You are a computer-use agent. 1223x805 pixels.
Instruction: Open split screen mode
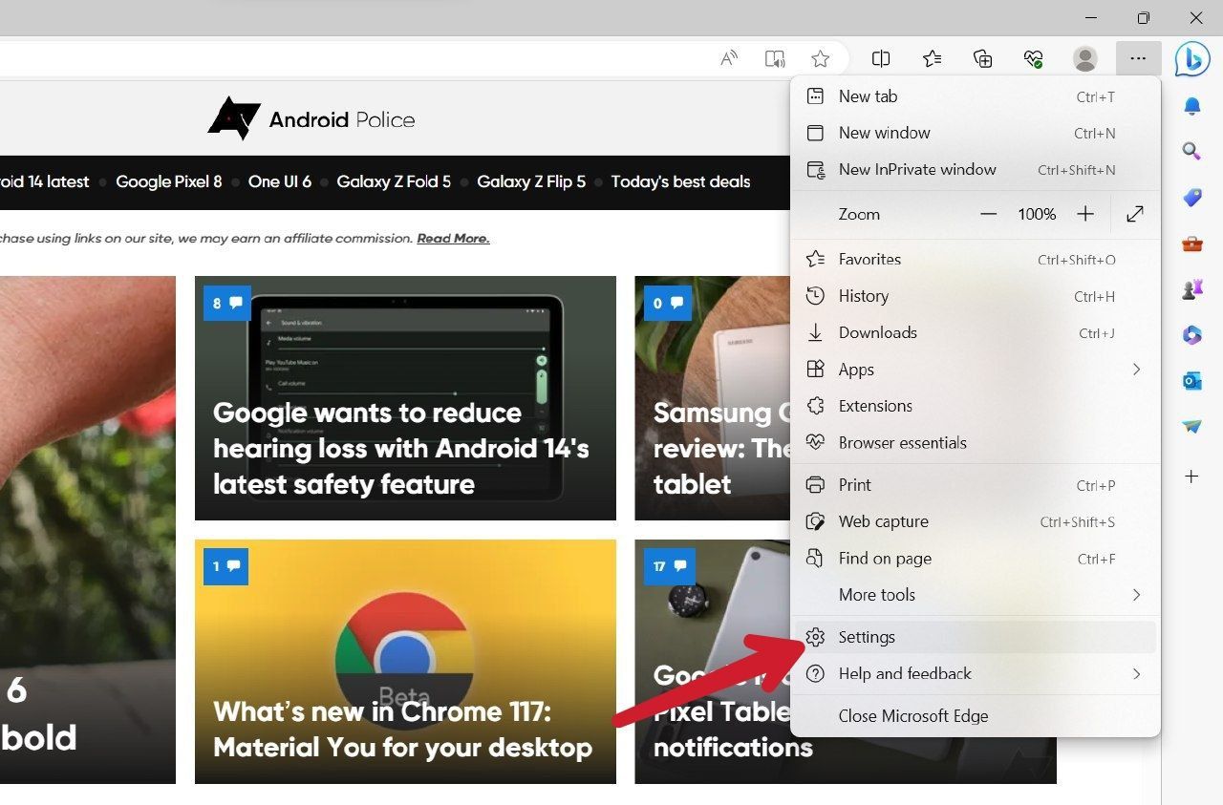880,58
